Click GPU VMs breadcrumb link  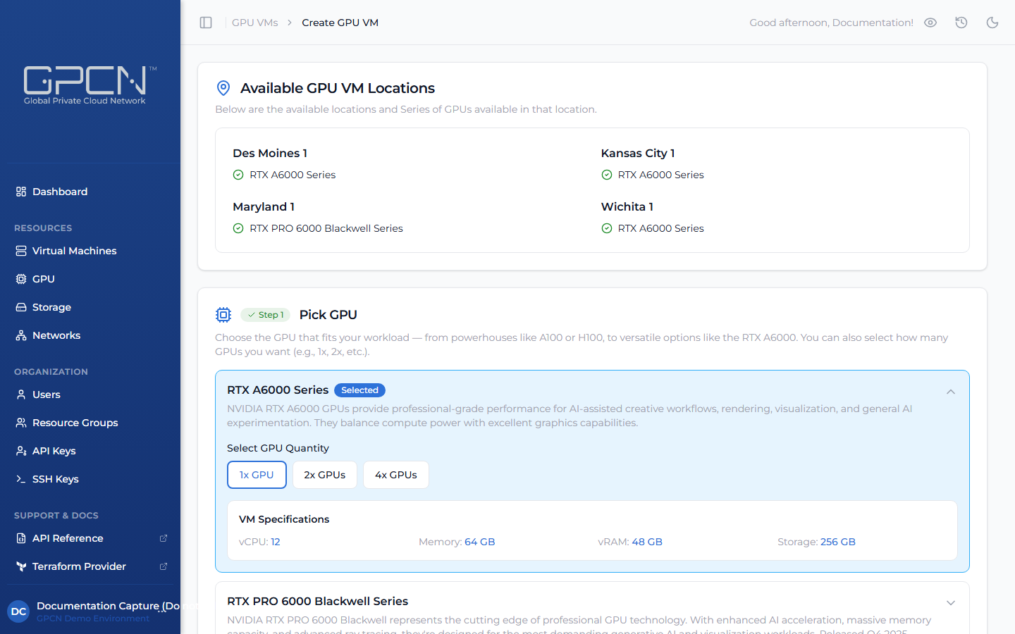255,23
